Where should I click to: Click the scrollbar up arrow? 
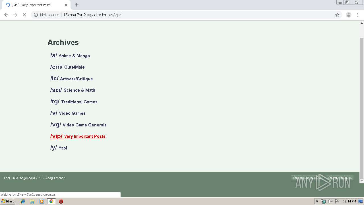point(362,23)
